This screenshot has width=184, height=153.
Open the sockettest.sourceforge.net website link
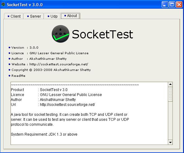pyautogui.click(x=59, y=64)
